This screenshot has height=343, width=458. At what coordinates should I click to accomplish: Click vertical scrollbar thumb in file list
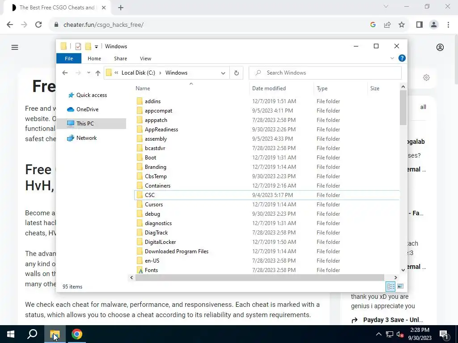tap(403, 107)
